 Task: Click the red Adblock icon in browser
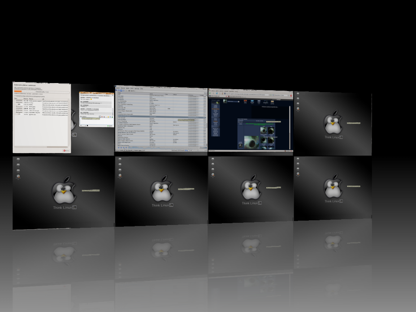pyautogui.click(x=291, y=95)
